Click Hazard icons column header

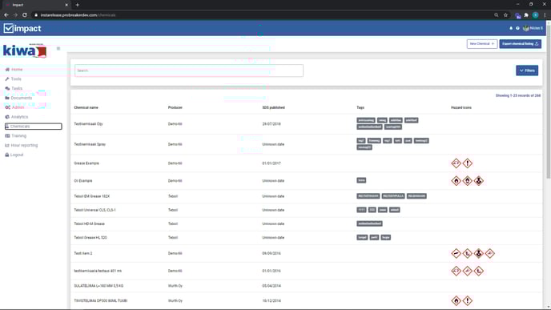tap(461, 107)
